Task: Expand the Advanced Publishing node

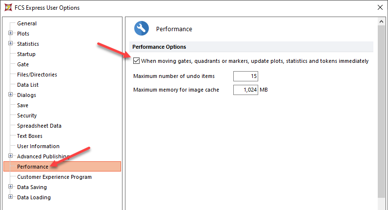Action: (10, 156)
